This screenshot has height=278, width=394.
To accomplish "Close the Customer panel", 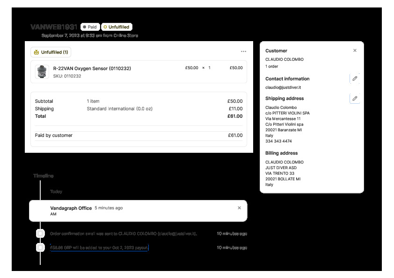I will [355, 50].
